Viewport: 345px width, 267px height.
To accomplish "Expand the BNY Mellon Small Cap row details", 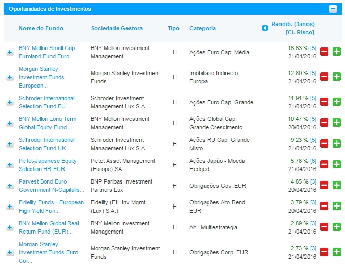I will pos(10,53).
